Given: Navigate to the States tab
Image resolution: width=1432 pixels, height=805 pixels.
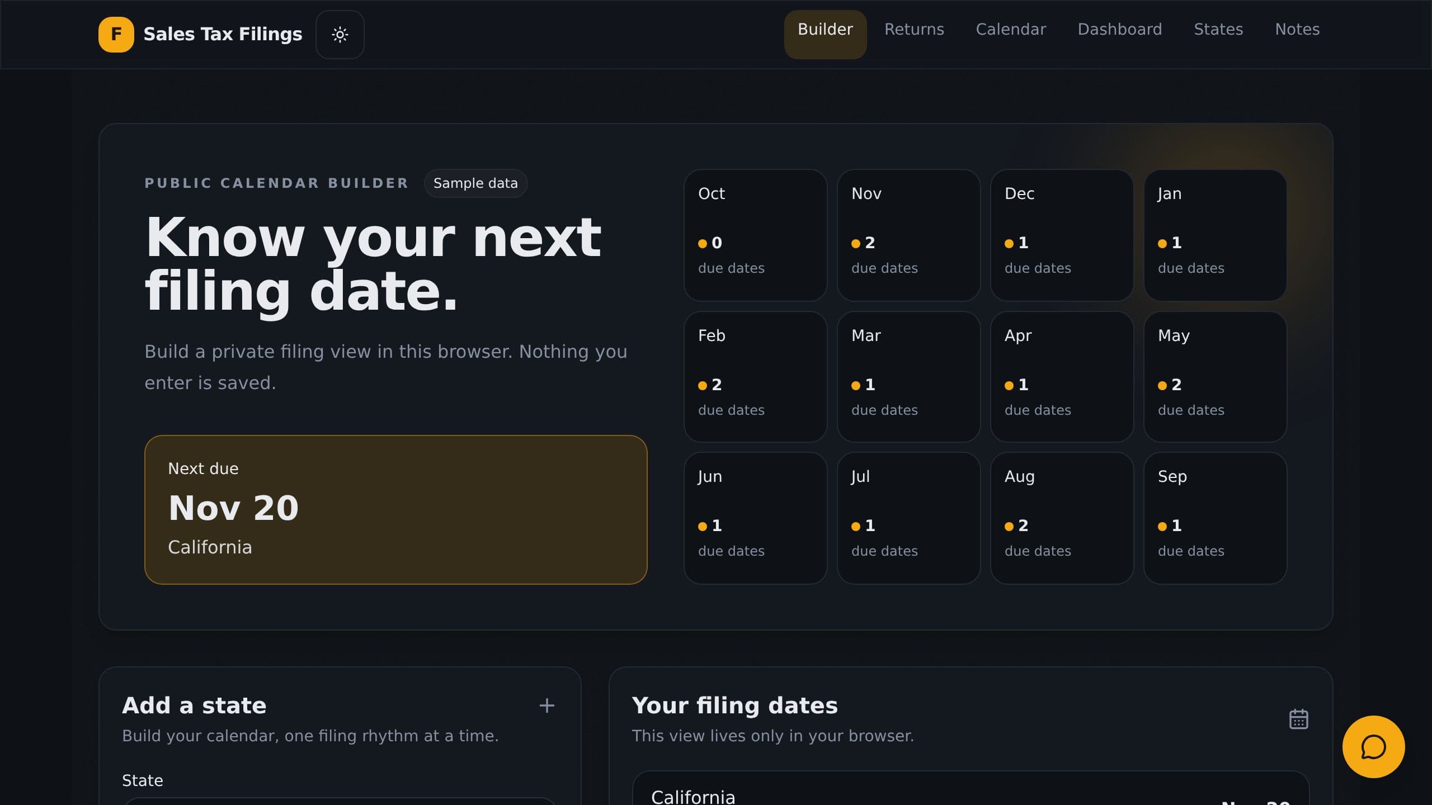Looking at the screenshot, I should pos(1218,29).
